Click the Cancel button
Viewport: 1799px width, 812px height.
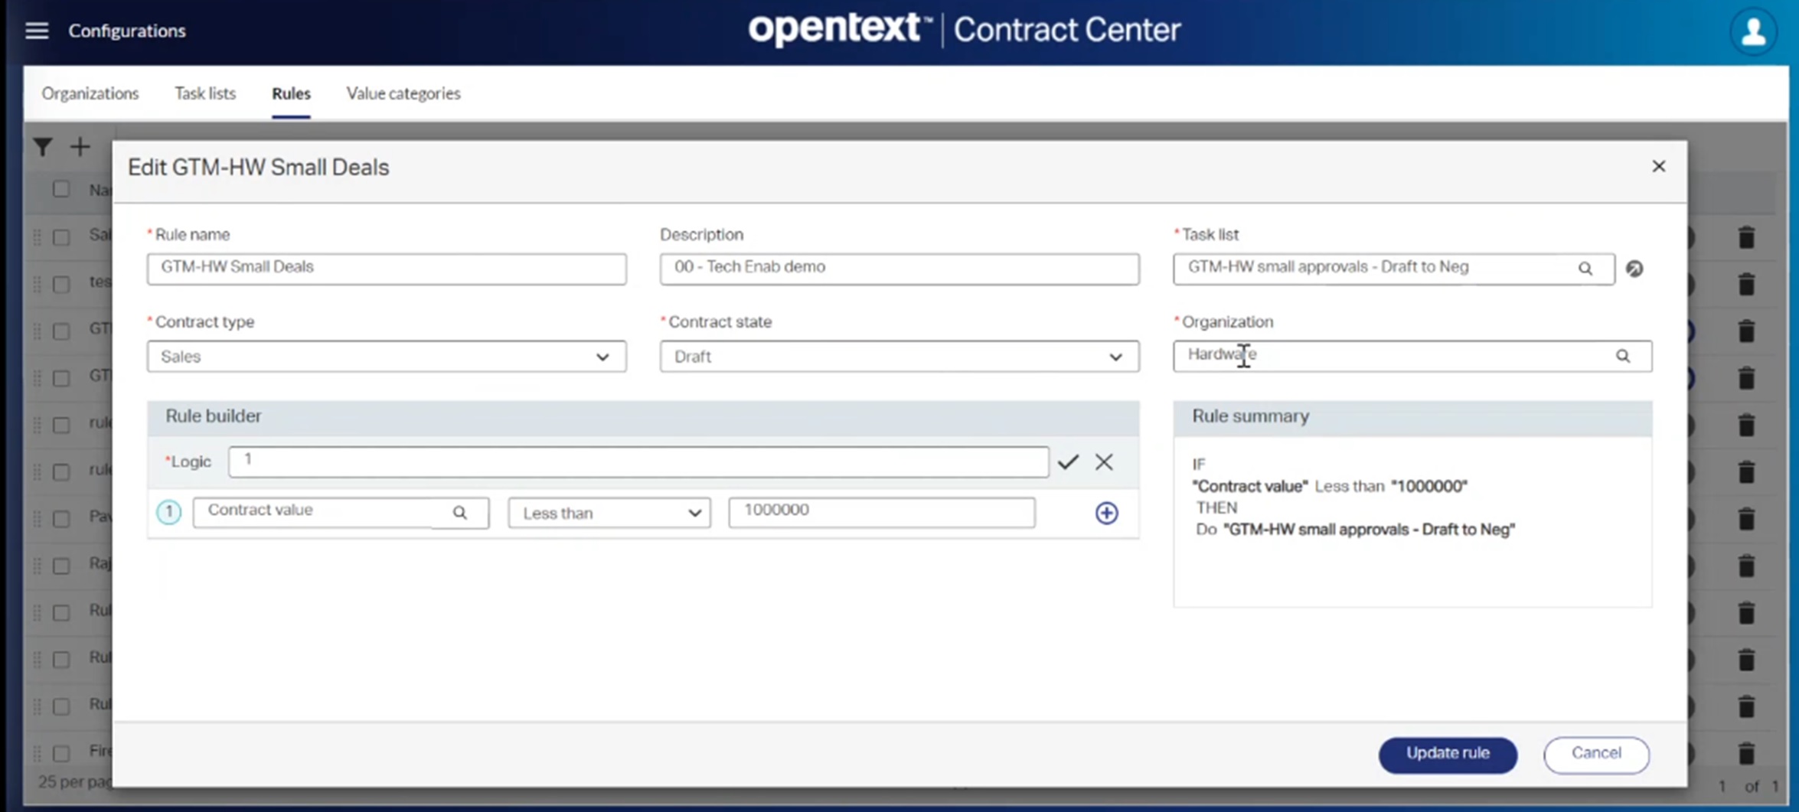(1596, 754)
